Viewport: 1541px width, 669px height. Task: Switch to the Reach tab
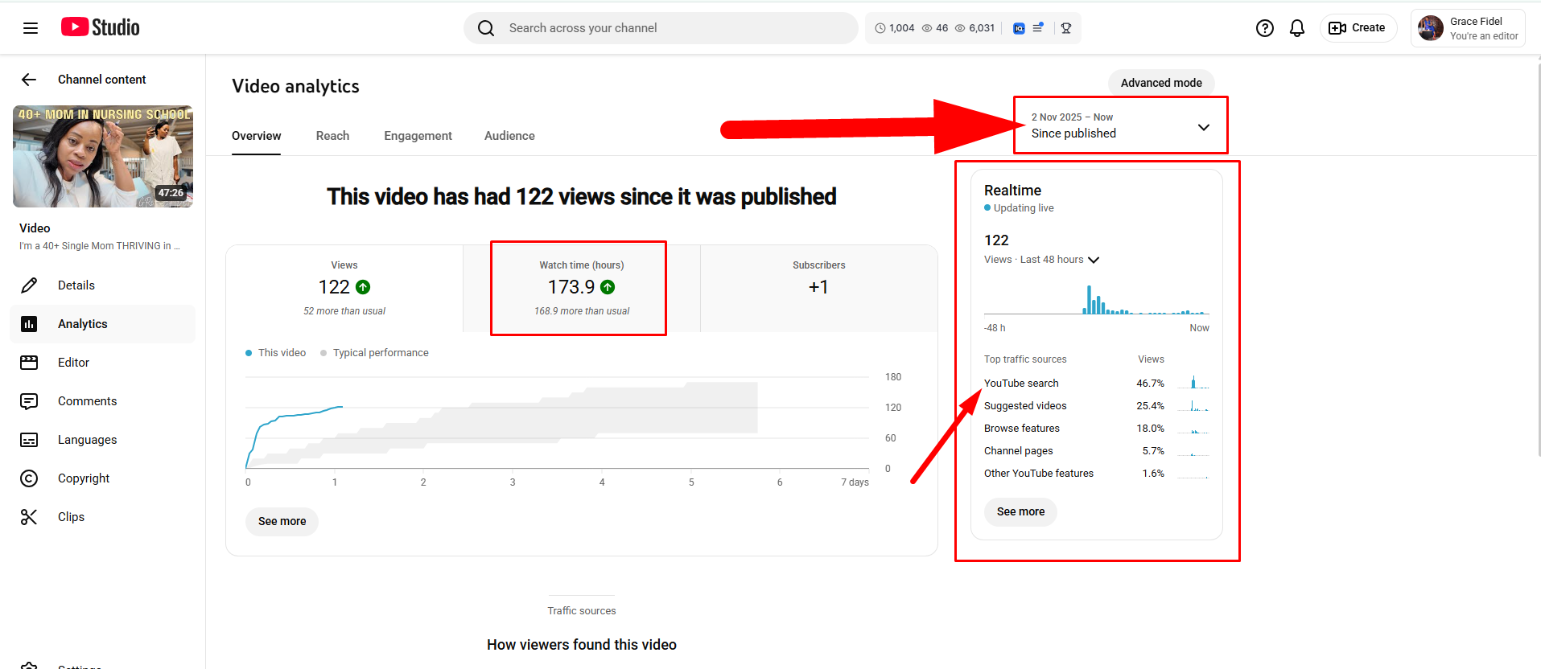point(332,136)
